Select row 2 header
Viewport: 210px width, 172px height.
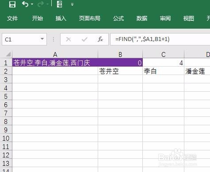pos(6,71)
